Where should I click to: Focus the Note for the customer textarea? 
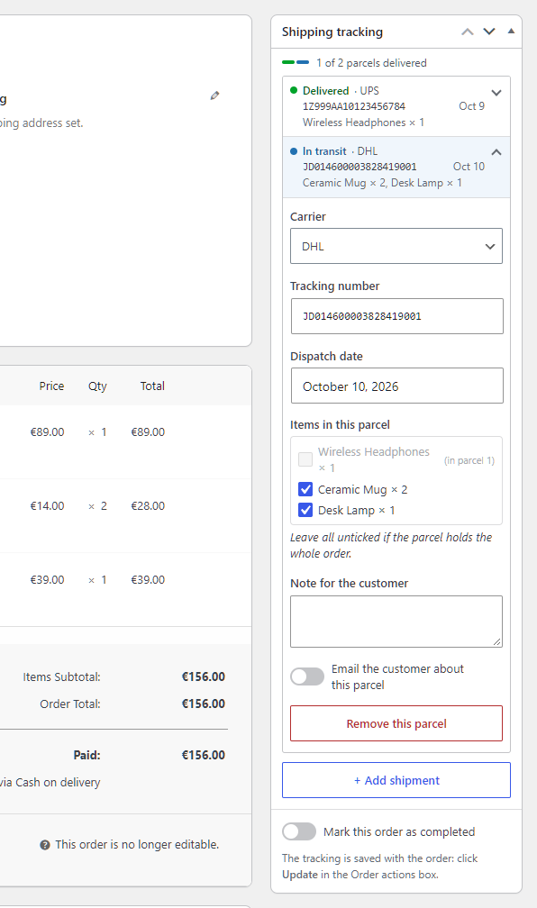[396, 622]
